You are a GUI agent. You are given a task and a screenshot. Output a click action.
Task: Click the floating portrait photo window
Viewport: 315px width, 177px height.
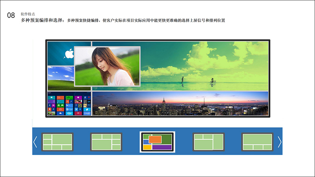[107, 66]
